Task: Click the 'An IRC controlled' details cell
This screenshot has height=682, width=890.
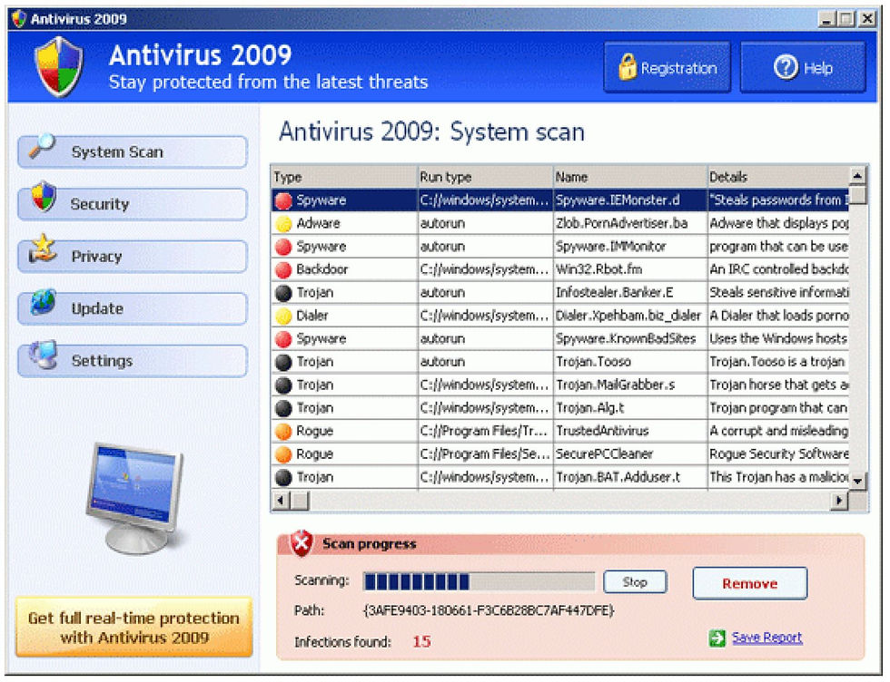Action: coord(778,270)
